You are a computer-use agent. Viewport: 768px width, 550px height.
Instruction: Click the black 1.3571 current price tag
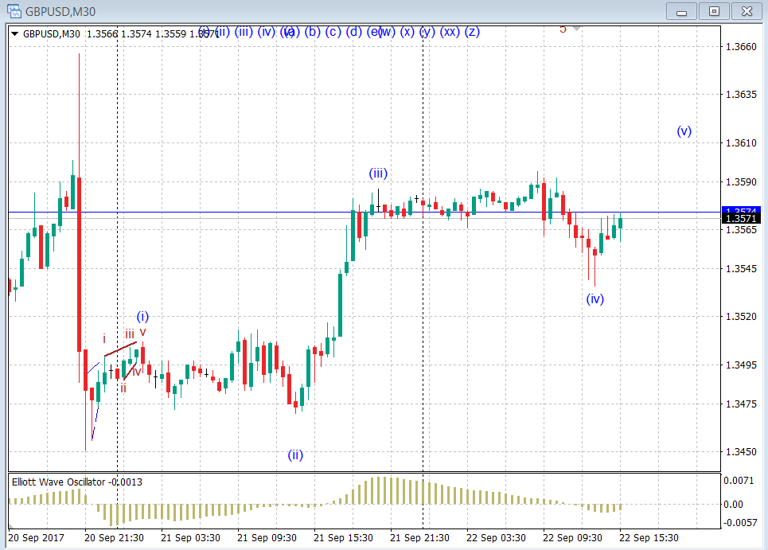coord(741,218)
